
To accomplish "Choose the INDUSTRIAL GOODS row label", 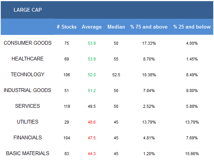I will [x=28, y=91].
